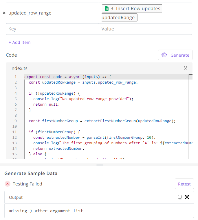Expand the Output panel
The width and height of the screenshot is (198, 220).
[187, 197]
